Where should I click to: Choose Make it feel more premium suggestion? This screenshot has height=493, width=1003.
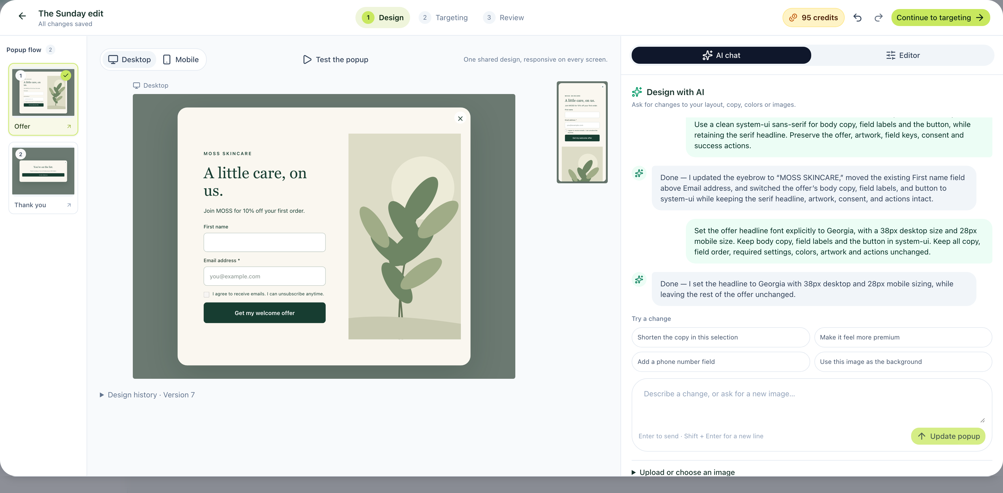[903, 337]
